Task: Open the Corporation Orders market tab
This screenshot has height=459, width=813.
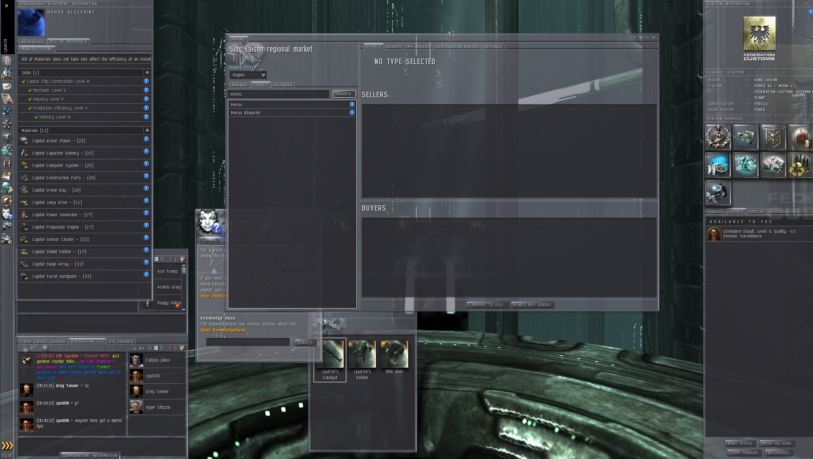Action: [457, 47]
